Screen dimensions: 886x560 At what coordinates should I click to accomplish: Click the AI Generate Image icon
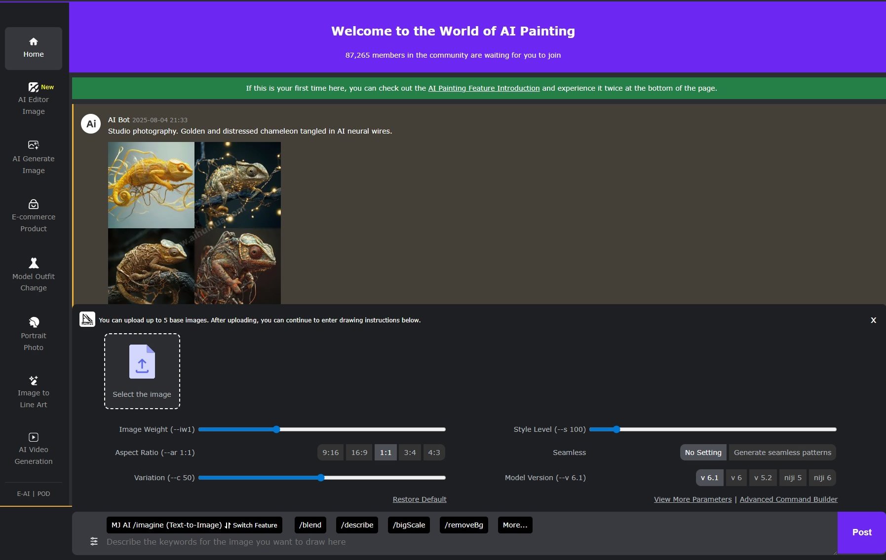(34, 145)
